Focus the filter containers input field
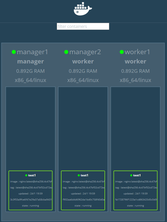Screen dimensions: 167x222 (x=83, y=26)
